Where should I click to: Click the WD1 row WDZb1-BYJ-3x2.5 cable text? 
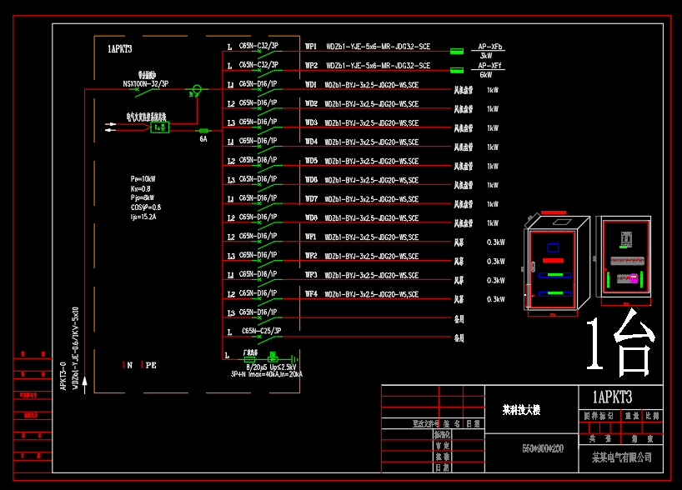372,85
